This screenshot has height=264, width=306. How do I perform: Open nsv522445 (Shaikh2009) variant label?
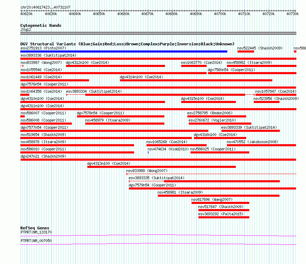point(260,48)
